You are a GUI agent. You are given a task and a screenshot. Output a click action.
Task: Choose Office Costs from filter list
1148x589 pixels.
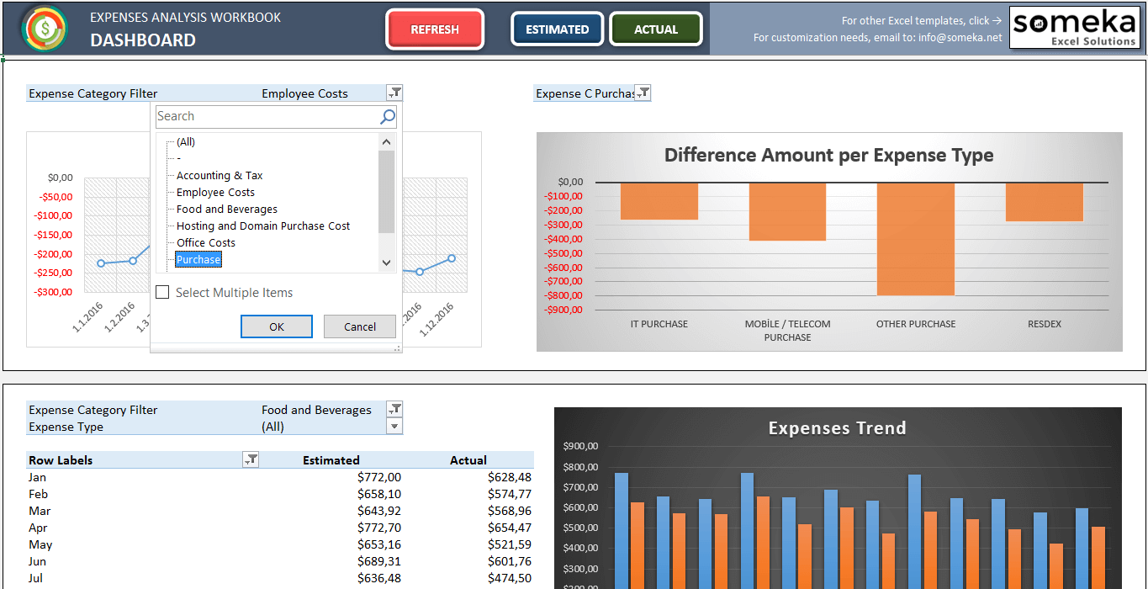point(206,243)
